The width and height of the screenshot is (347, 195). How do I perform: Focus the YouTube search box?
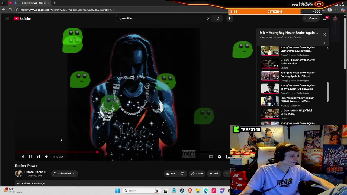(x=161, y=18)
